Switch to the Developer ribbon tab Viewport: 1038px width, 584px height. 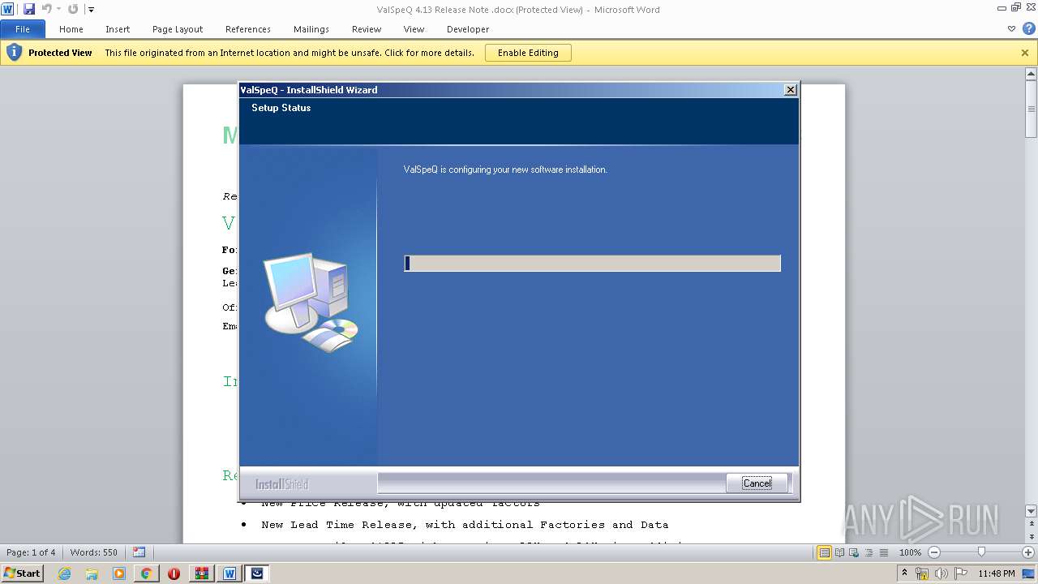(468, 29)
